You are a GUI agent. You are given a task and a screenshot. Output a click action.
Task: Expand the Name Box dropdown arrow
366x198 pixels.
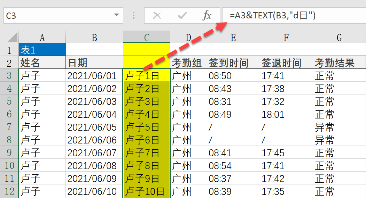[116, 15]
